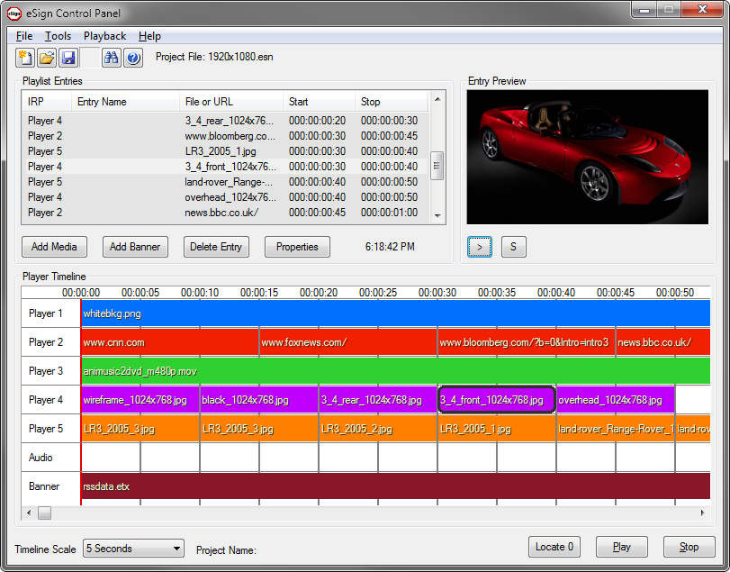
Task: Select the www.foxnews.com/ clip on Player 2
Action: pyautogui.click(x=347, y=342)
